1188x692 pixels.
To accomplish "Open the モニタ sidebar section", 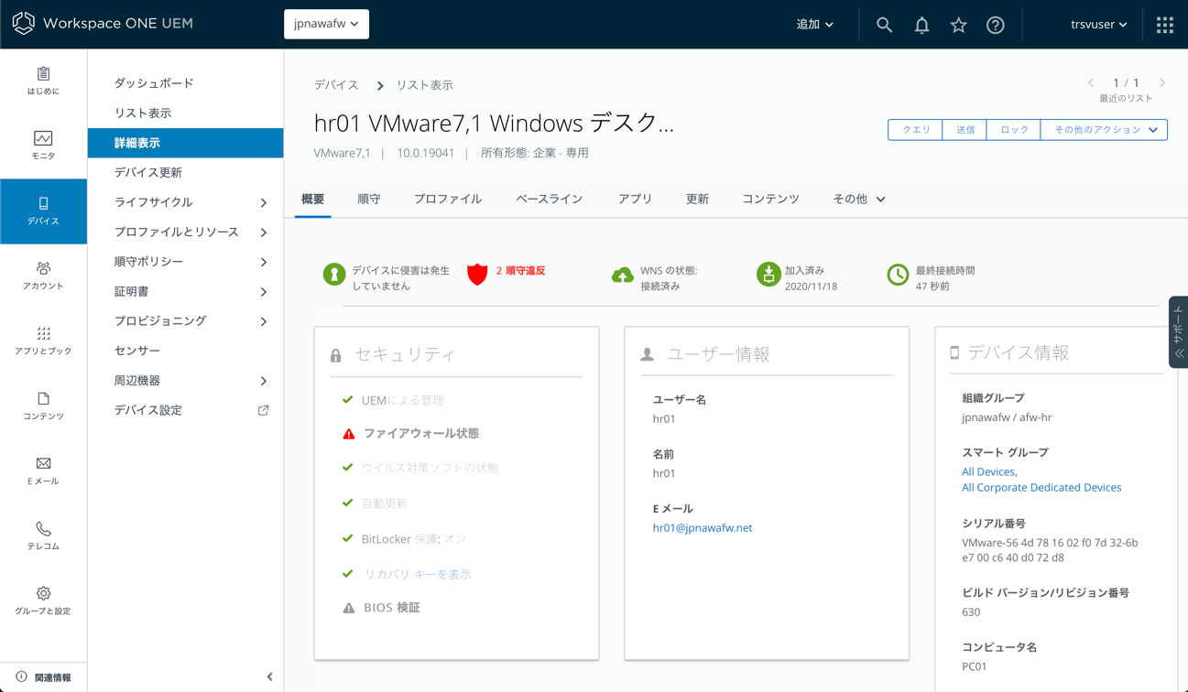I will tap(43, 146).
